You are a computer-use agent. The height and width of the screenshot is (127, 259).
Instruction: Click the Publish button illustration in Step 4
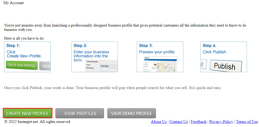(x=225, y=66)
